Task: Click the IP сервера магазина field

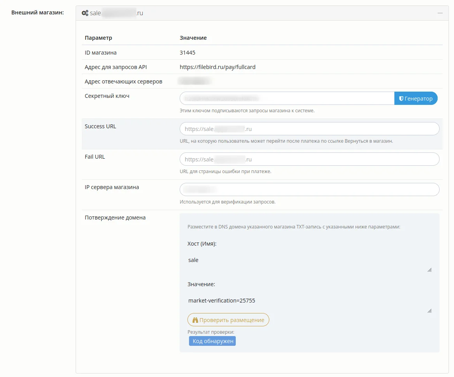Action: click(309, 189)
